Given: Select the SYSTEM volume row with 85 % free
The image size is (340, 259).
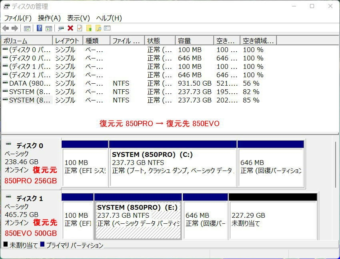Looking at the screenshot, I should coord(139,100).
